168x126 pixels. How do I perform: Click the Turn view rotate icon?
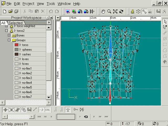pyautogui.click(x=121, y=12)
